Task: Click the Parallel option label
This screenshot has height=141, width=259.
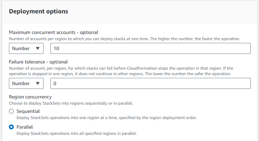Action: click(x=25, y=127)
